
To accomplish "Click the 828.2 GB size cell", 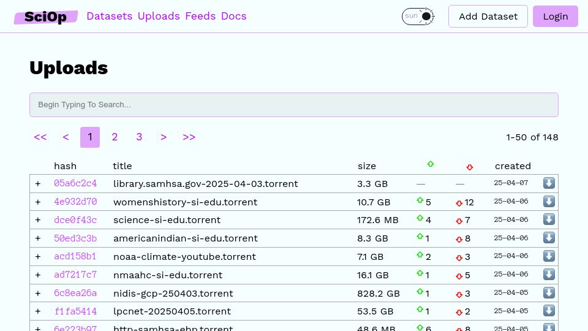I will pos(379,294).
